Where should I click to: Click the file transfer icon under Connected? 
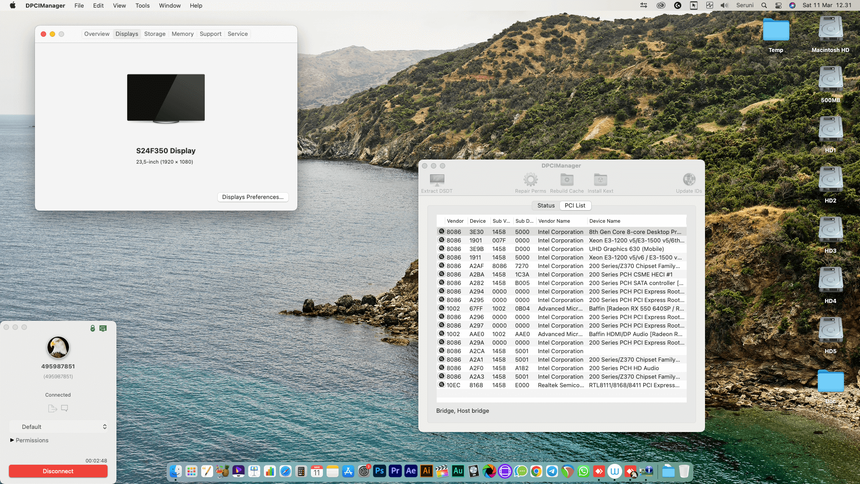click(x=52, y=408)
